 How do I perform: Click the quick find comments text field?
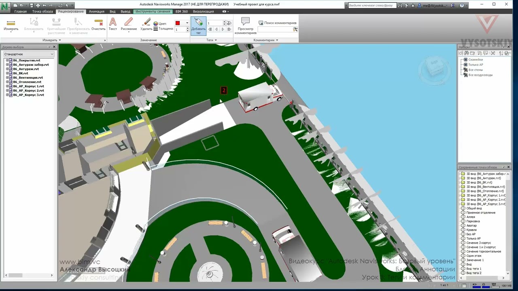click(275, 30)
